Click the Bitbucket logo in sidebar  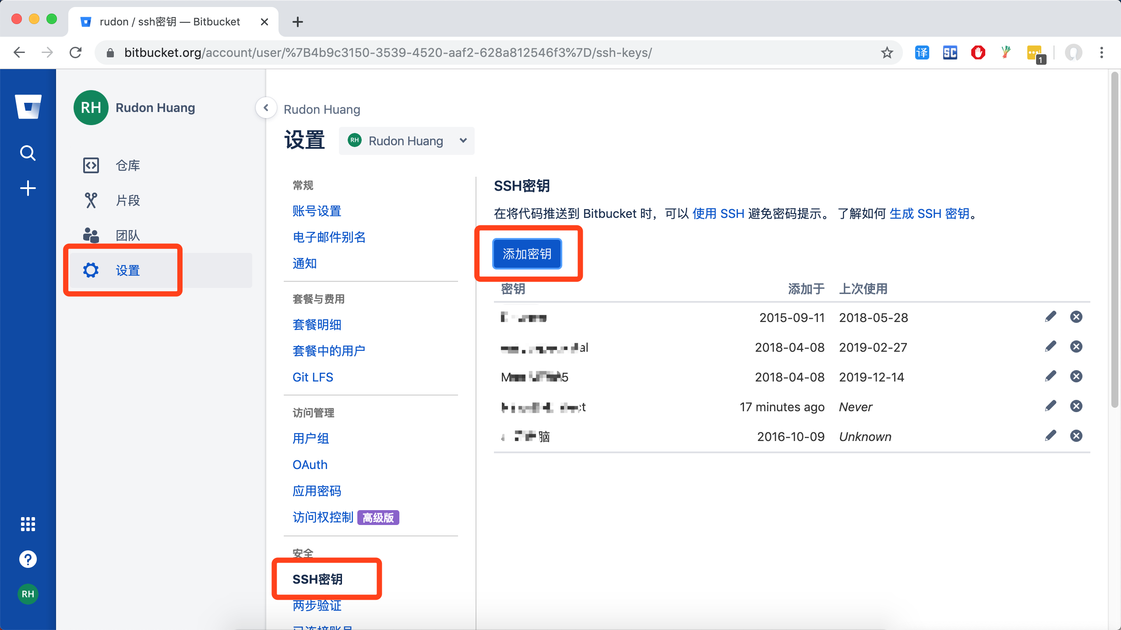point(28,106)
